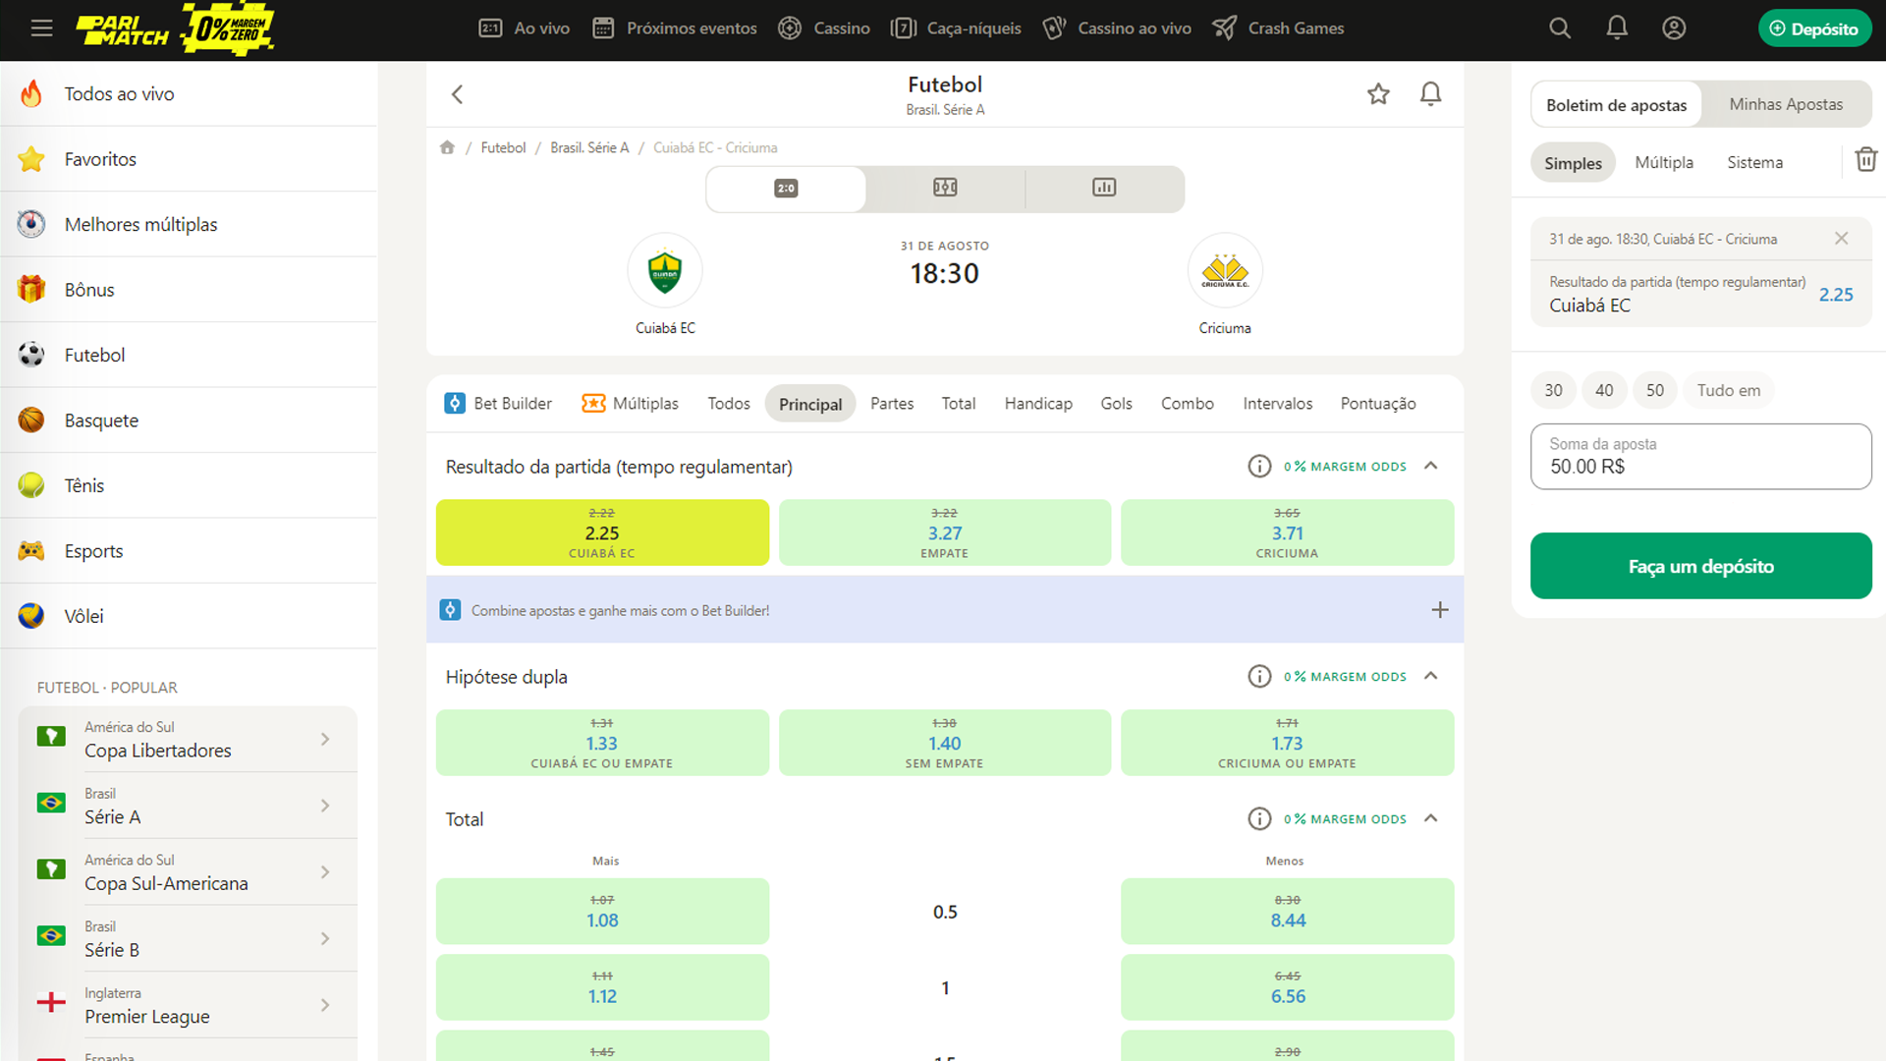Select Menos 0.5 at 8.44
This screenshot has height=1061, width=1886.
coord(1287,912)
